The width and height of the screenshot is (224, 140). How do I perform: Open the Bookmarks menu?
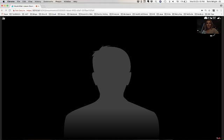(48, 1)
